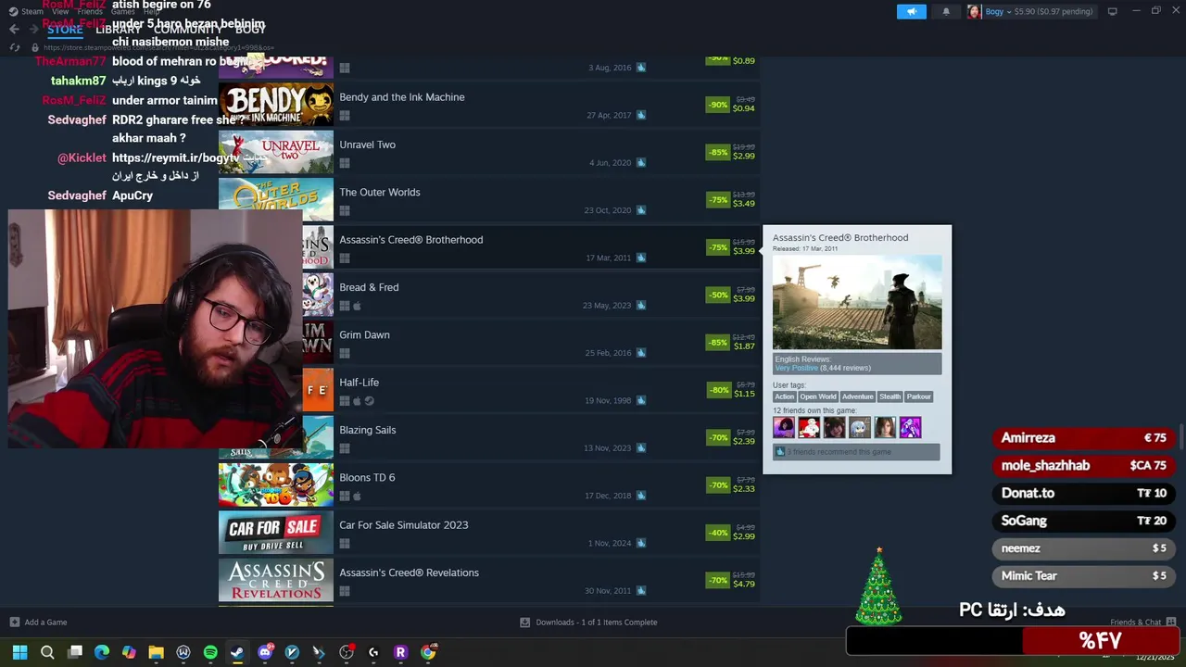Click the Unravel Two capsule image

276,151
